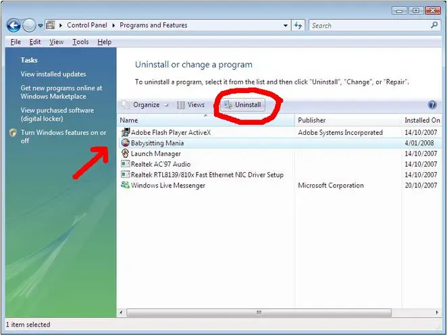Open View installed updates link
447x336 pixels.
click(x=53, y=74)
